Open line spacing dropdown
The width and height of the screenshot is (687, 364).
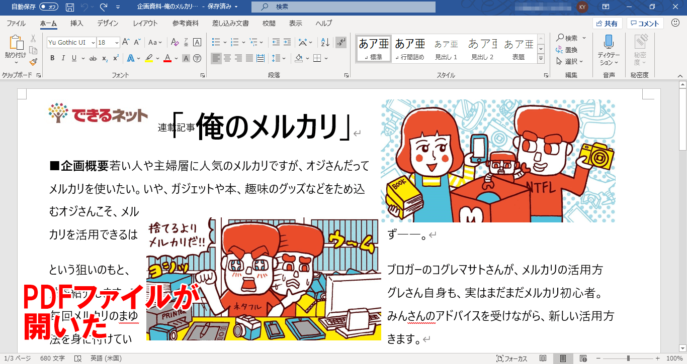pyautogui.click(x=278, y=58)
